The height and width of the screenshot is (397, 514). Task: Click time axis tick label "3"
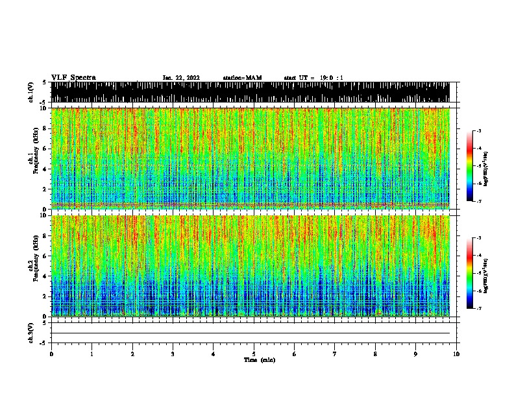pyautogui.click(x=173, y=354)
